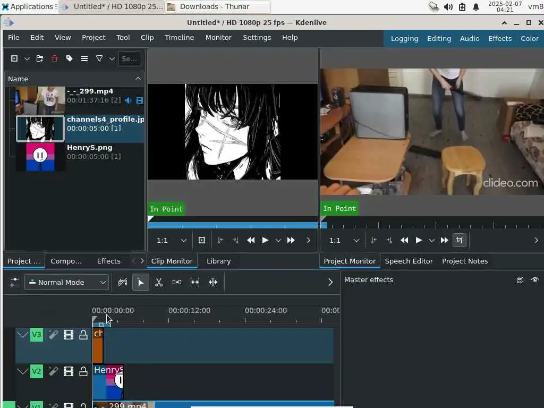
Task: Set zone out point in clip monitor
Action: tap(235, 240)
